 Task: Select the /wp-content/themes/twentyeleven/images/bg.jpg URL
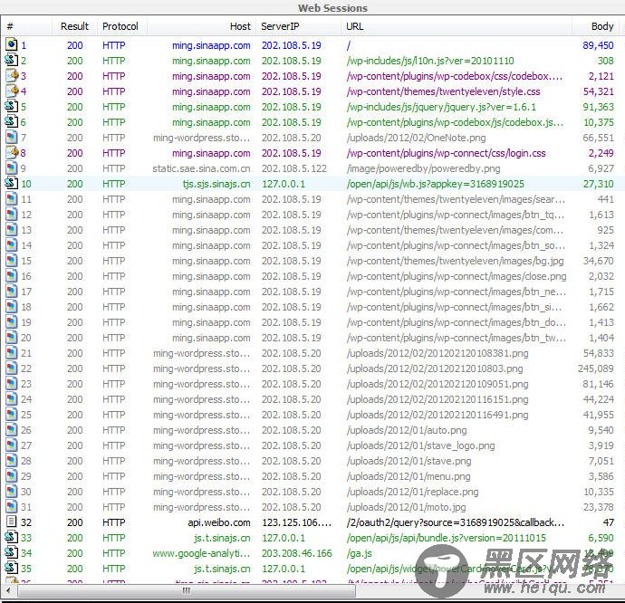(x=456, y=261)
